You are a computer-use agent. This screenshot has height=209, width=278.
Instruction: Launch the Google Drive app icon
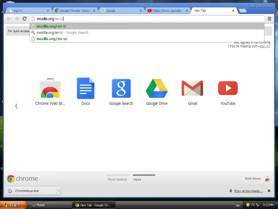pyautogui.click(x=157, y=88)
